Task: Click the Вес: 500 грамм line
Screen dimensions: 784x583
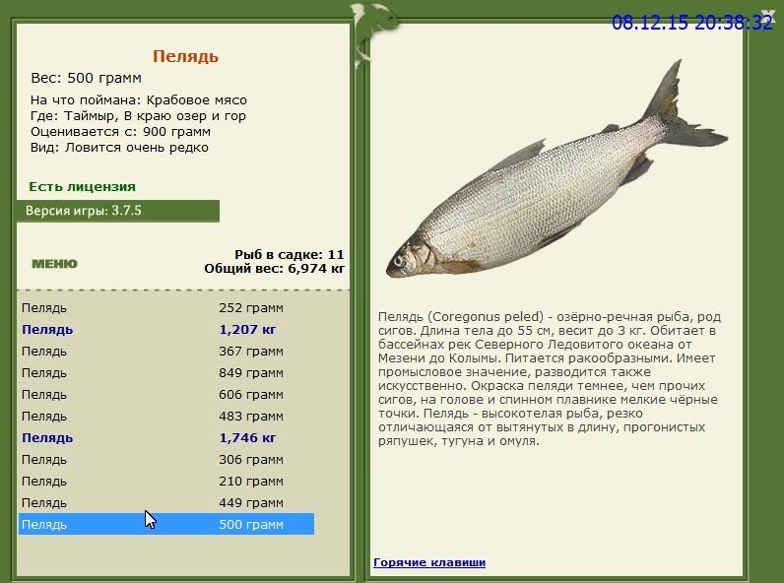Action: [86, 78]
